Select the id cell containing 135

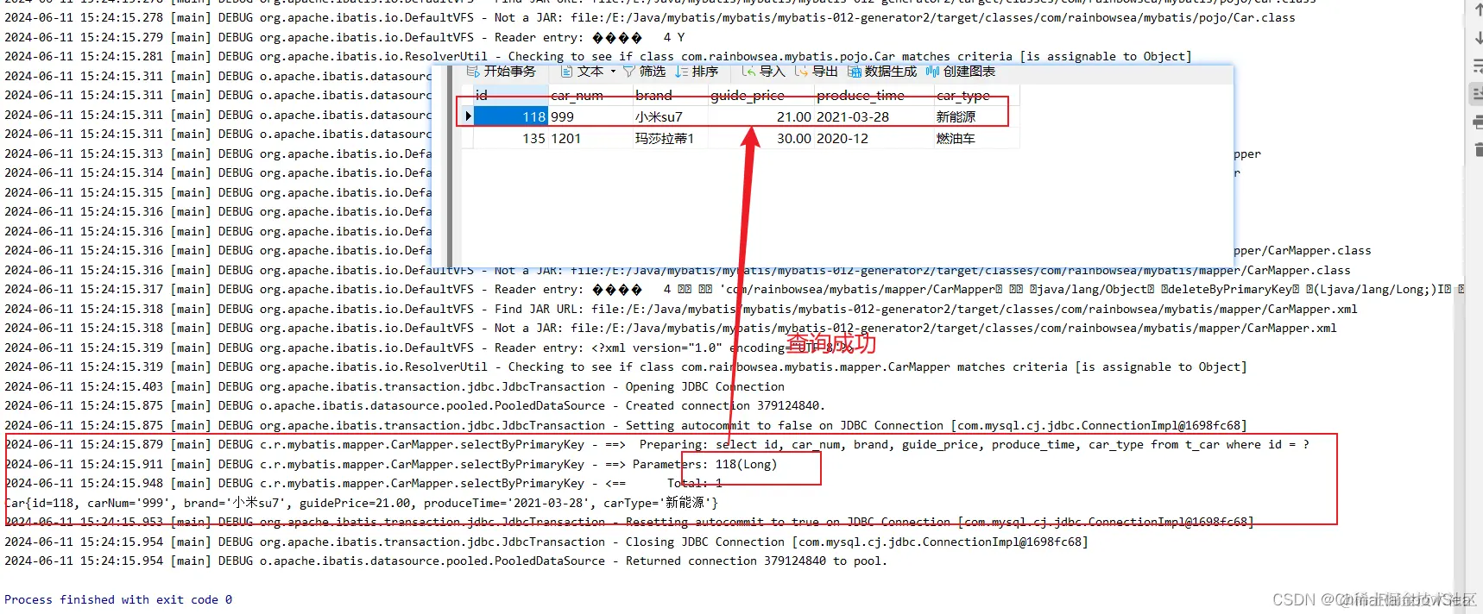click(511, 138)
